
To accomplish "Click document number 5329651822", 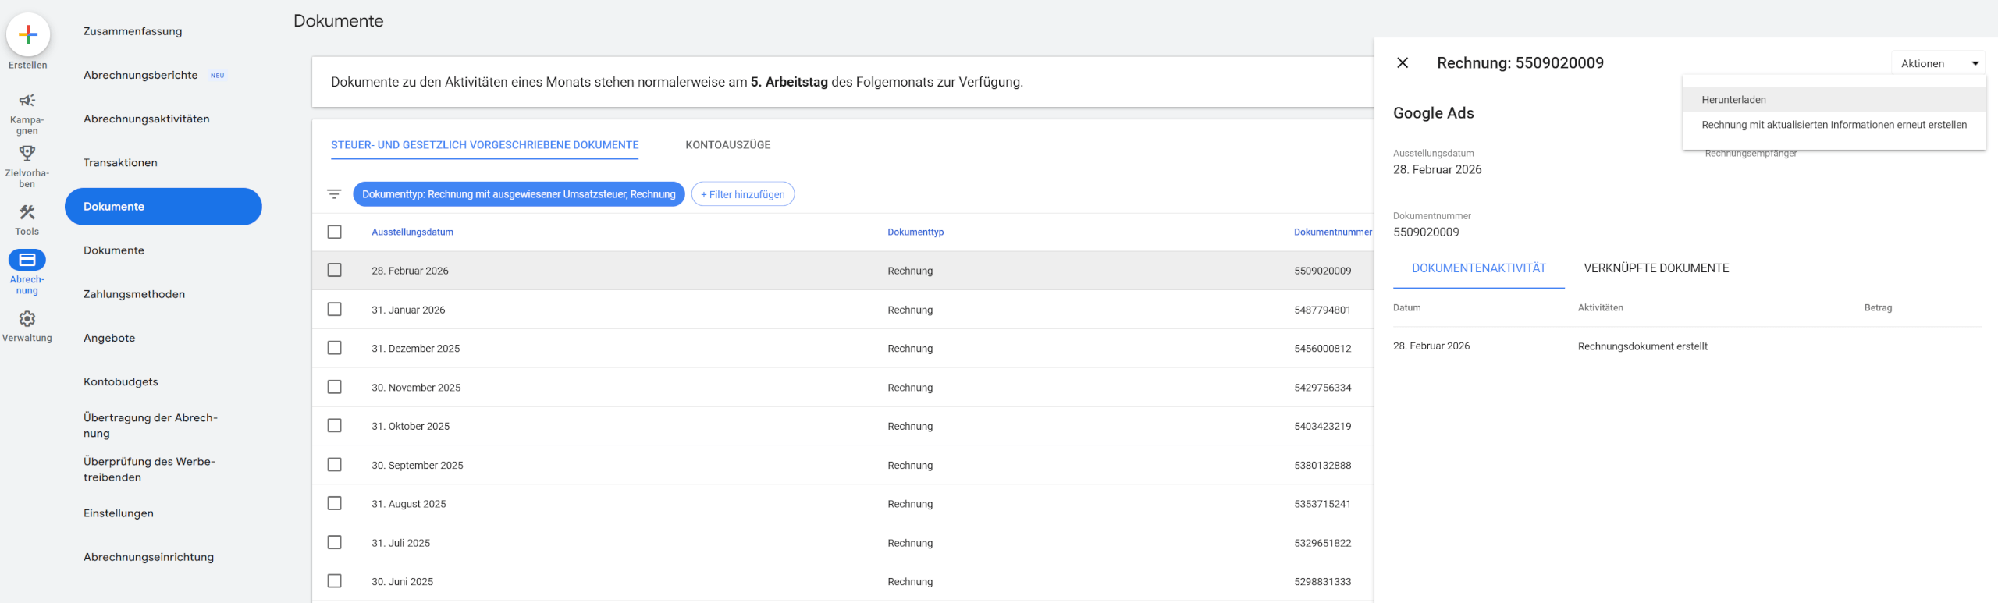I will pos(1322,543).
